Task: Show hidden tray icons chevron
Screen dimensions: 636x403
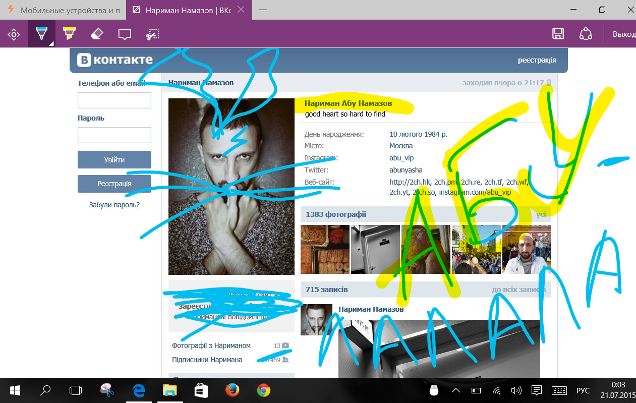Action: pos(455,390)
